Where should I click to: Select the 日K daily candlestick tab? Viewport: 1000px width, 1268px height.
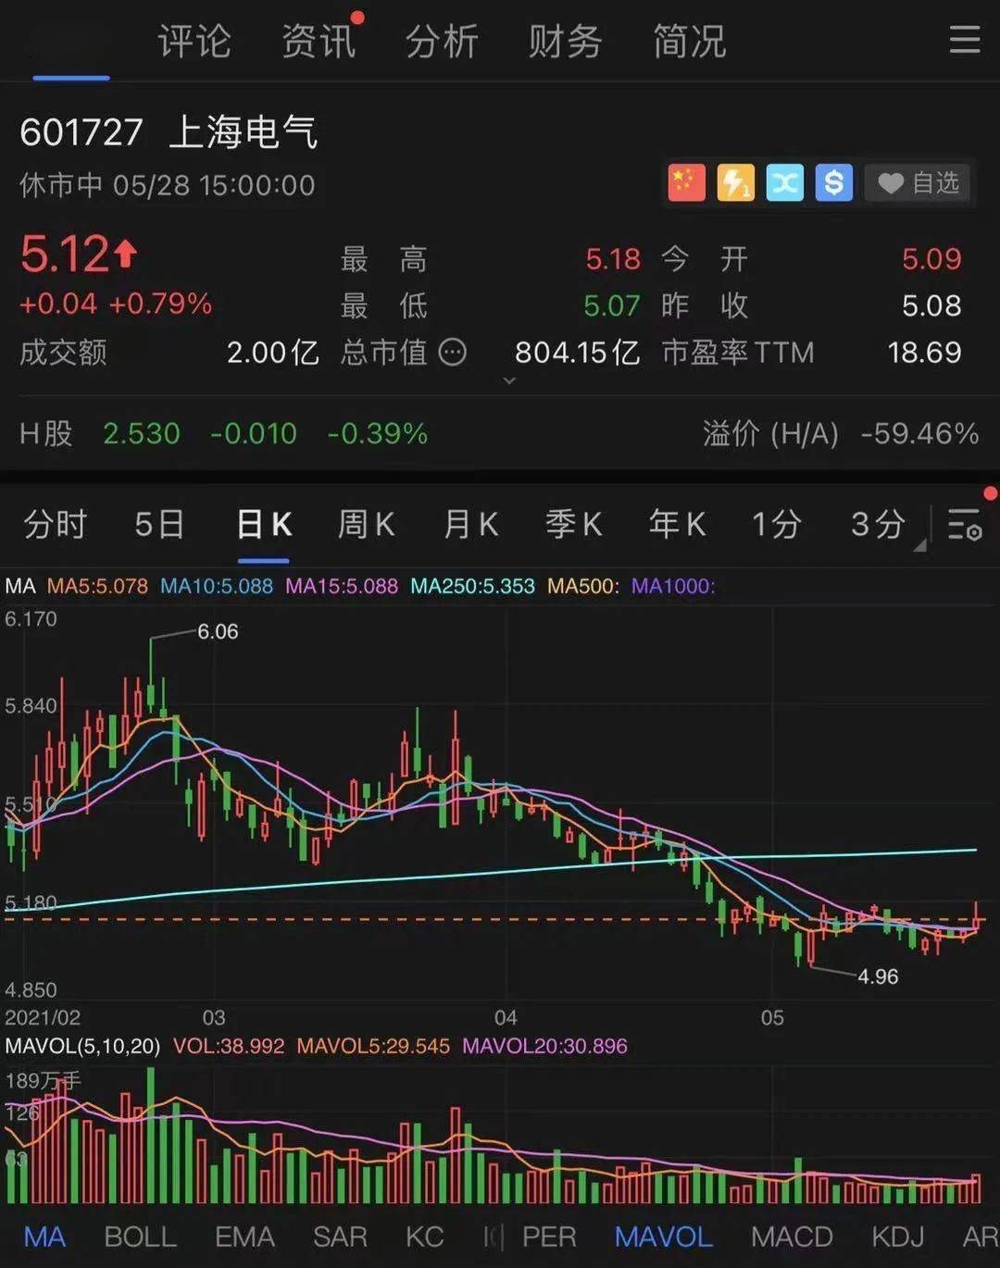[264, 525]
